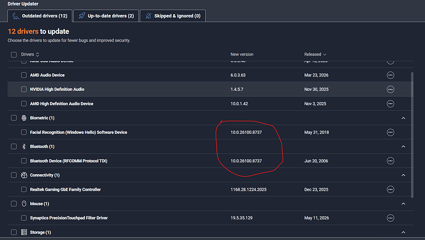Click the Biometric fingerprint category icon
Viewport: 425px width, 240px height.
pos(24,118)
